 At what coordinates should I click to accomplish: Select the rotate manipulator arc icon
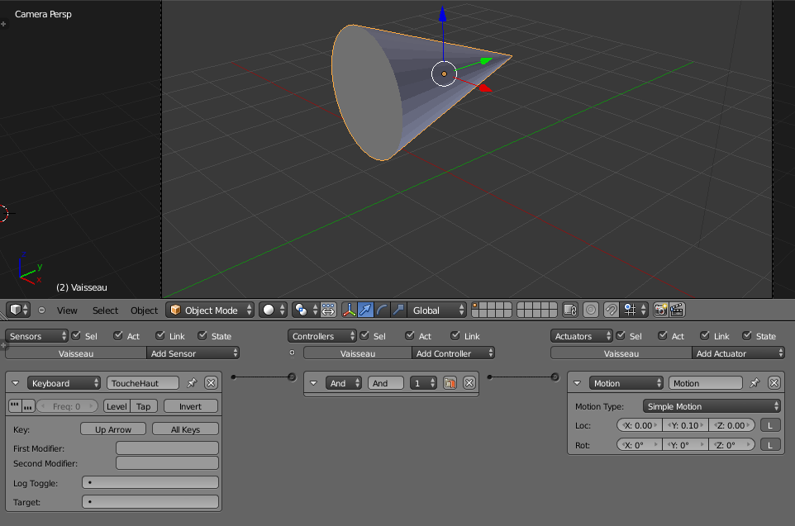[383, 310]
